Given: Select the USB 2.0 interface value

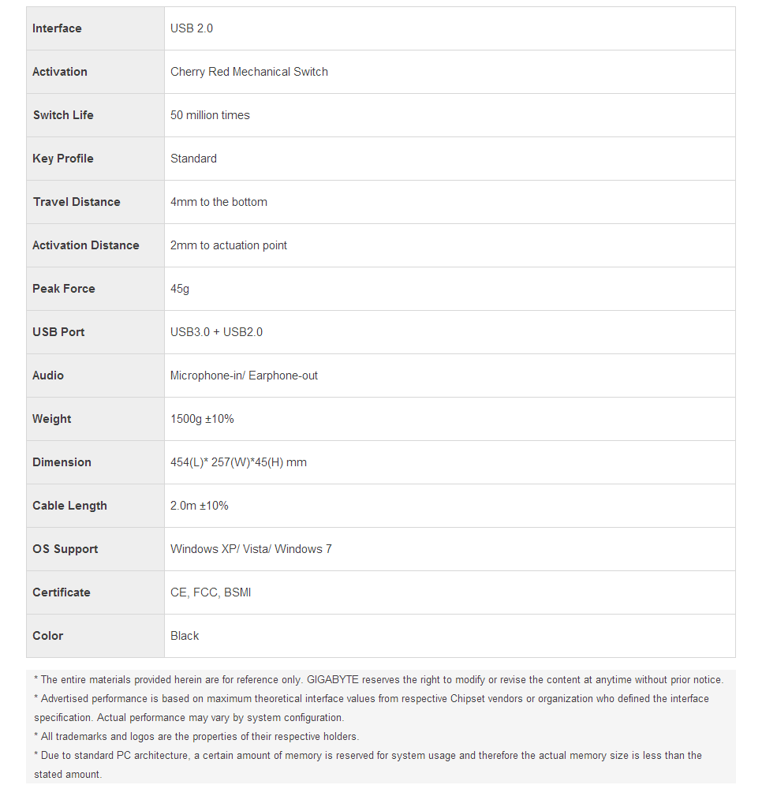Looking at the screenshot, I should point(192,28).
